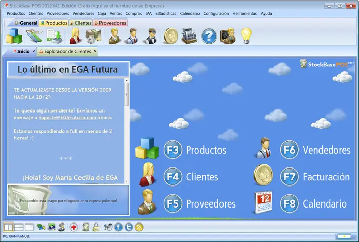Open the Vendedores menu
359x242 pixels.
(x=83, y=13)
